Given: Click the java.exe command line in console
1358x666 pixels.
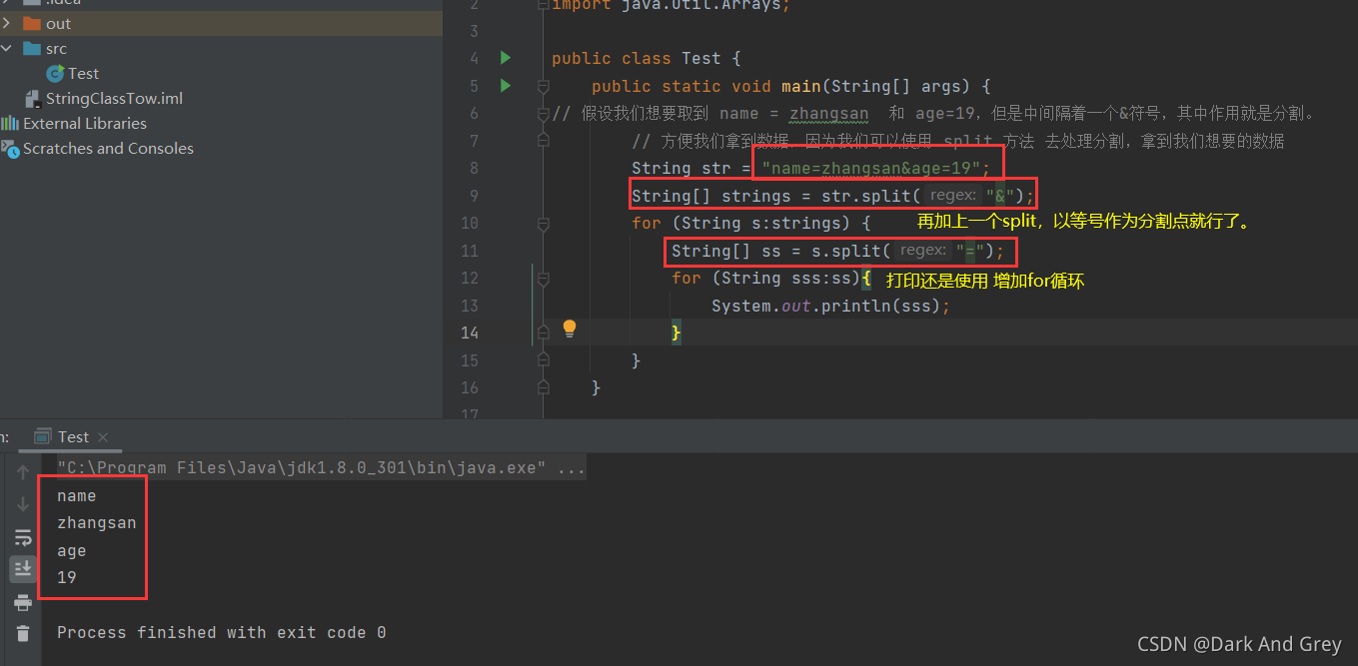Looking at the screenshot, I should click(321, 467).
